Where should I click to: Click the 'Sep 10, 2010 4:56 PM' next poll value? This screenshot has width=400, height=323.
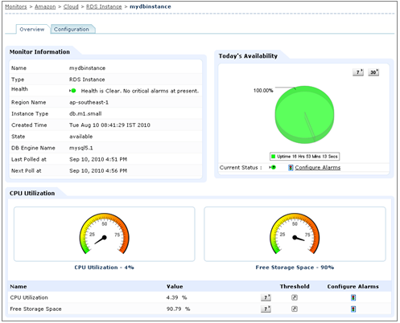pos(98,170)
